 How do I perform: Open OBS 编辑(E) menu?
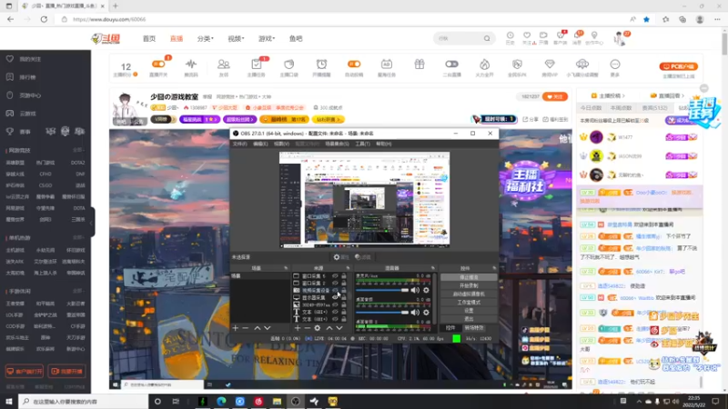pos(260,144)
